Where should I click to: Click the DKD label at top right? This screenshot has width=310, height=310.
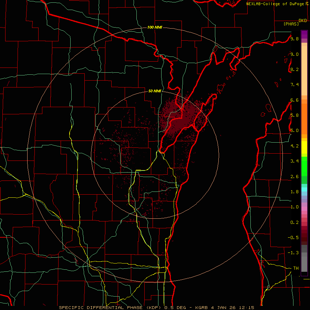(303, 21)
